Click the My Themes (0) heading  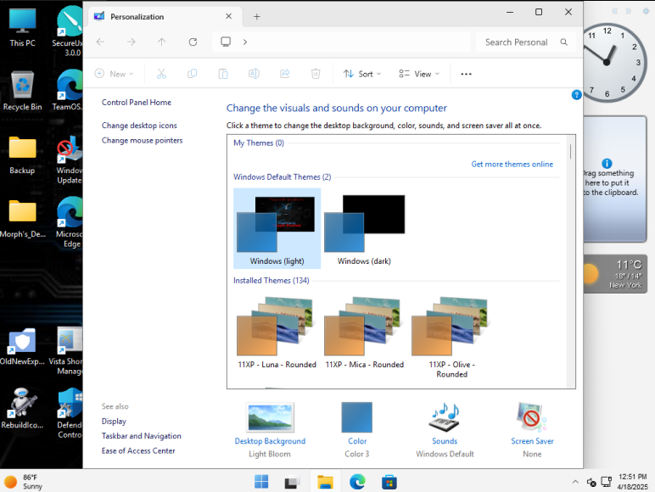(x=259, y=143)
